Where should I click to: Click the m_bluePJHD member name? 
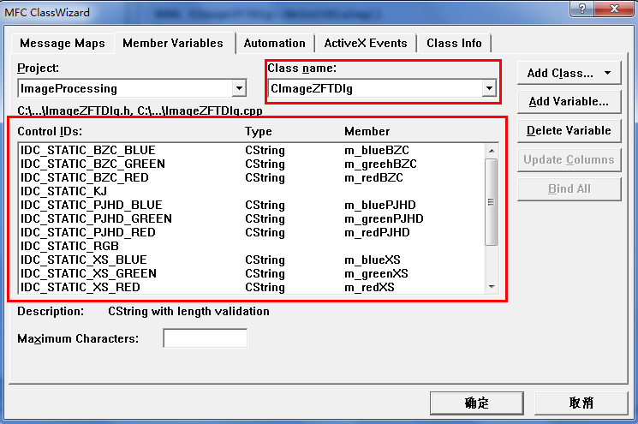380,205
